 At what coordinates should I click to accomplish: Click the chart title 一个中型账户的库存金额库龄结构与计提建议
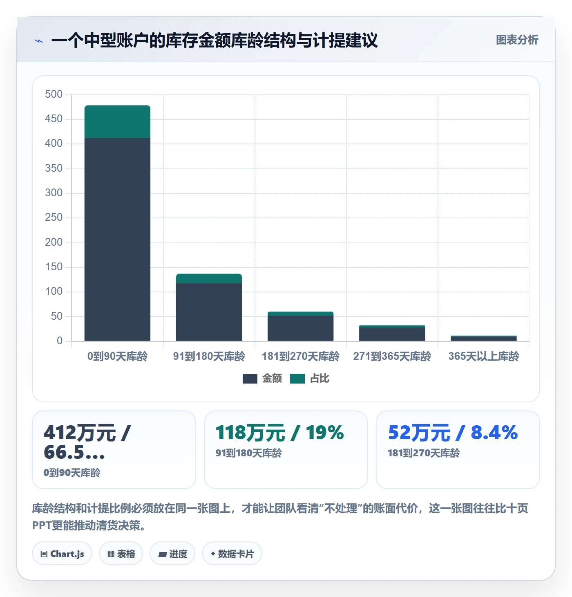214,40
